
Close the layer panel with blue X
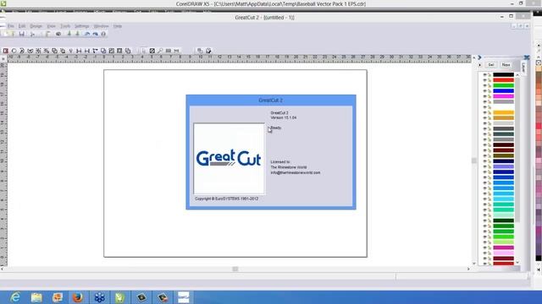(x=527, y=57)
